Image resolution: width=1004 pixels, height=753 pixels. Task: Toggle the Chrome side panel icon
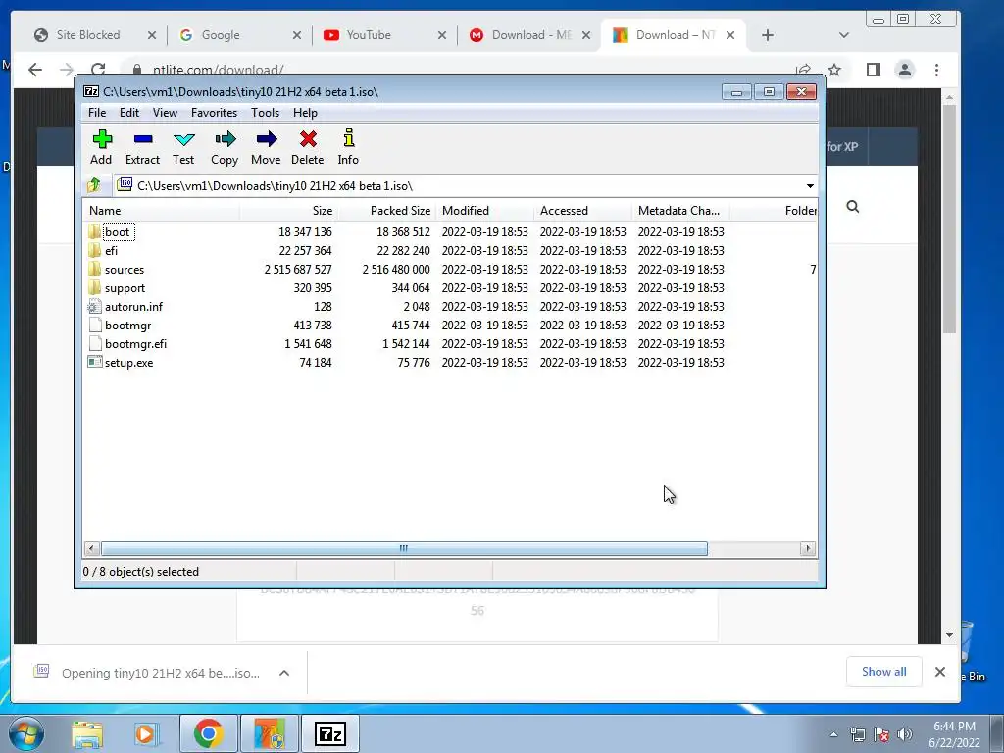874,70
